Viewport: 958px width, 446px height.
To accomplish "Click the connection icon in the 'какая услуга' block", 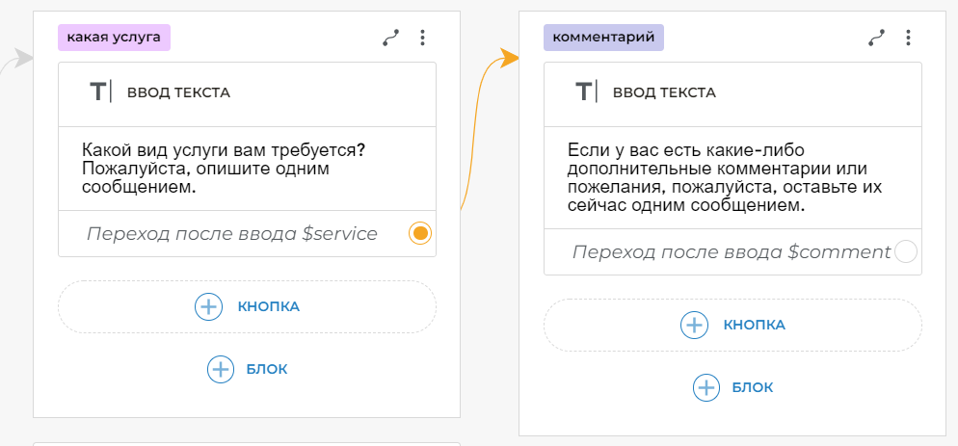I will pyautogui.click(x=390, y=38).
